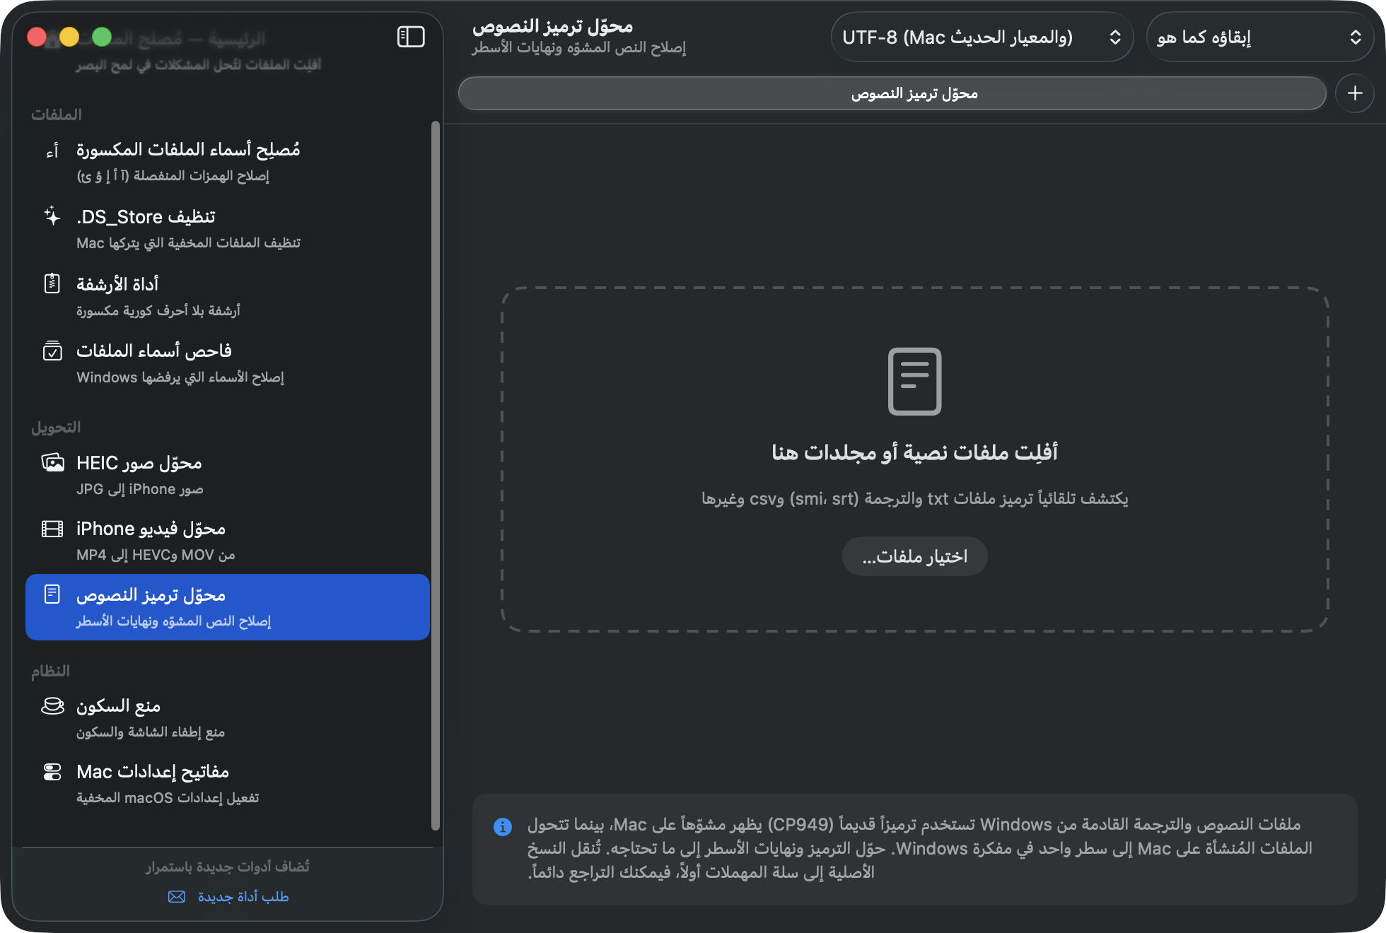The image size is (1386, 933).
Task: Select "مفاتيح إعدادات Mac" in the sidebar
Action: 228,784
